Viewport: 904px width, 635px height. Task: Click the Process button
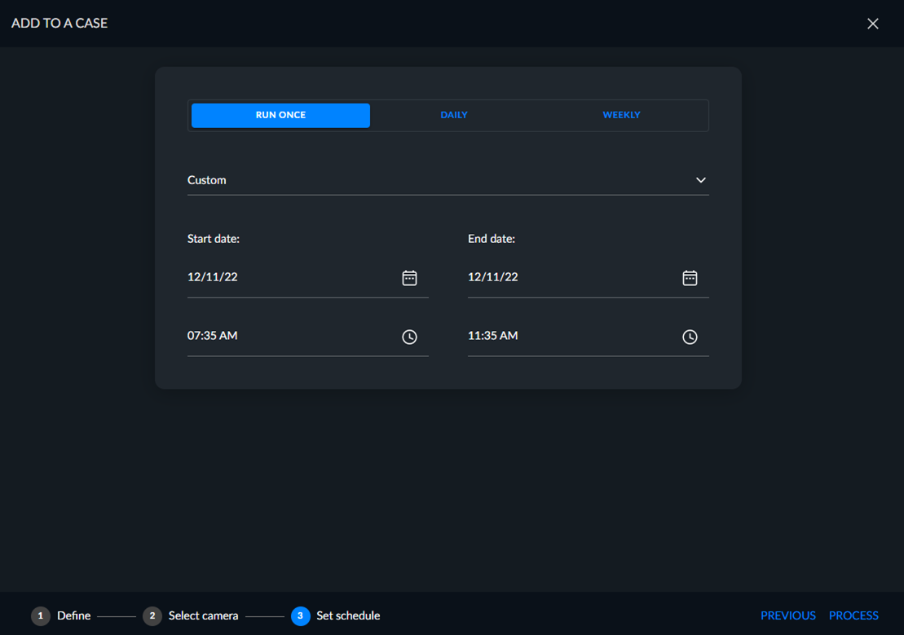click(853, 615)
